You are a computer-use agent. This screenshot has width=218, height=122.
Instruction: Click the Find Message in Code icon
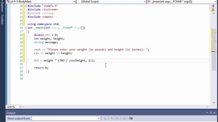pos(105,118)
